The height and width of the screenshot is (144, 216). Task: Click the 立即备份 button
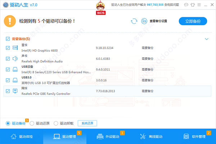[193, 21]
